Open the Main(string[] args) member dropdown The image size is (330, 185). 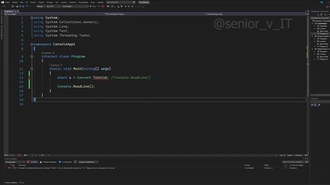pos(256,14)
